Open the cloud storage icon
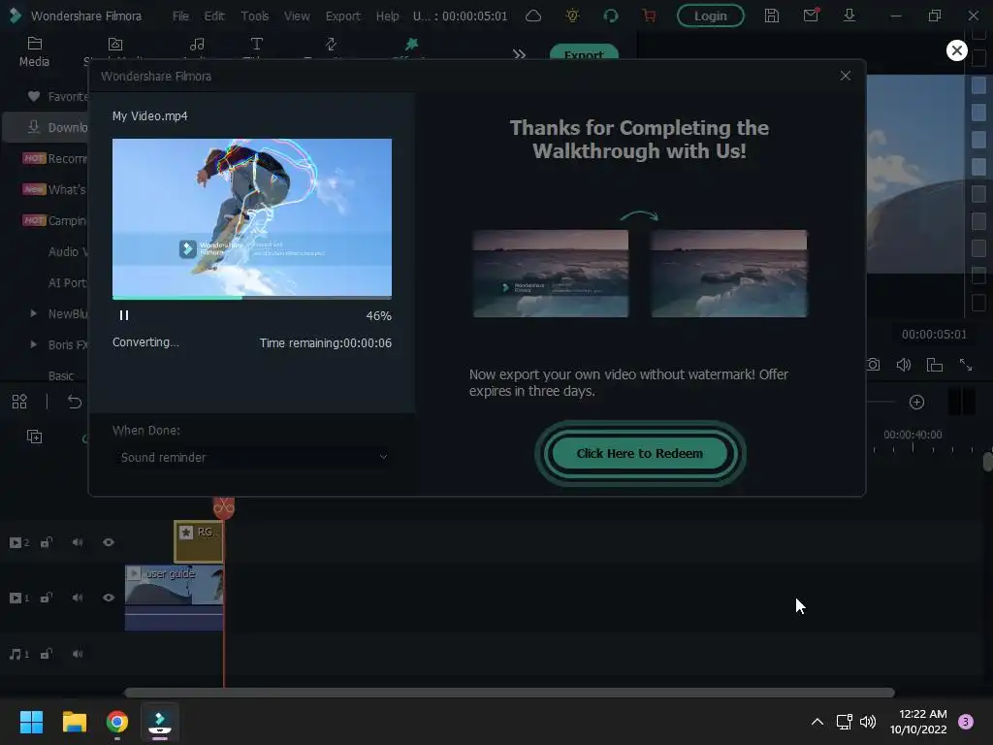This screenshot has width=993, height=745. 533,16
